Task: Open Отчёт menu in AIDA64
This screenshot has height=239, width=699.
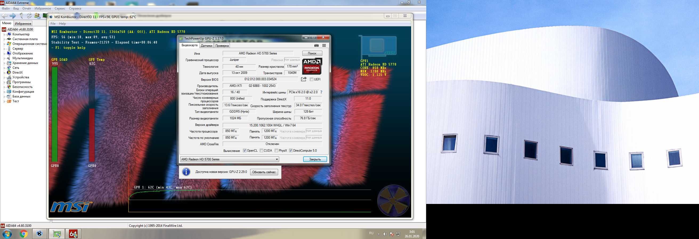Action: (27, 9)
